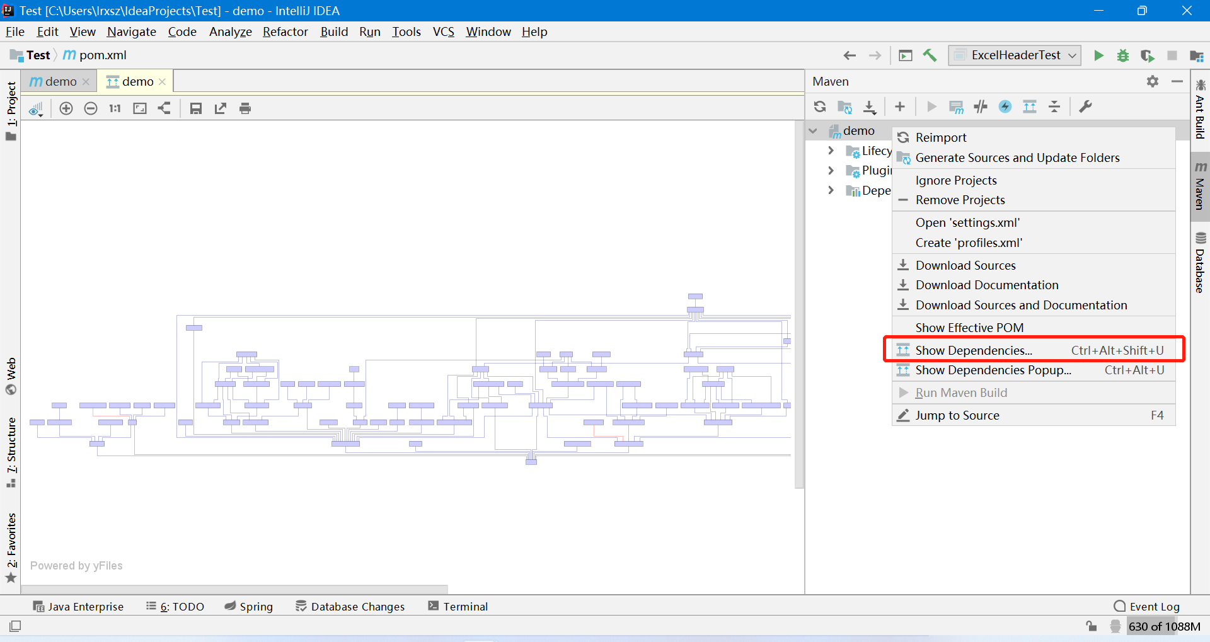Open the Database side panel
1210x642 pixels.
pyautogui.click(x=1201, y=262)
